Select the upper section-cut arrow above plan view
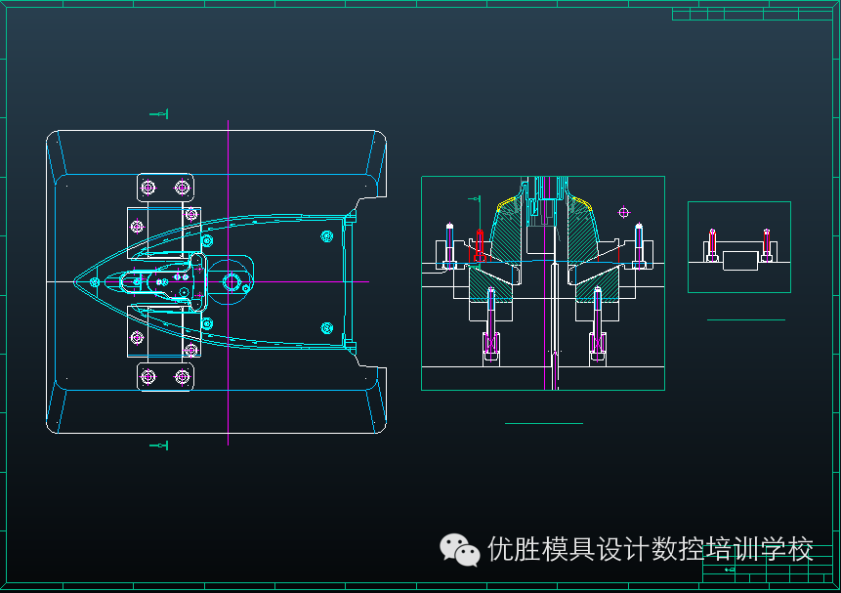841x593 pixels. pyautogui.click(x=159, y=113)
